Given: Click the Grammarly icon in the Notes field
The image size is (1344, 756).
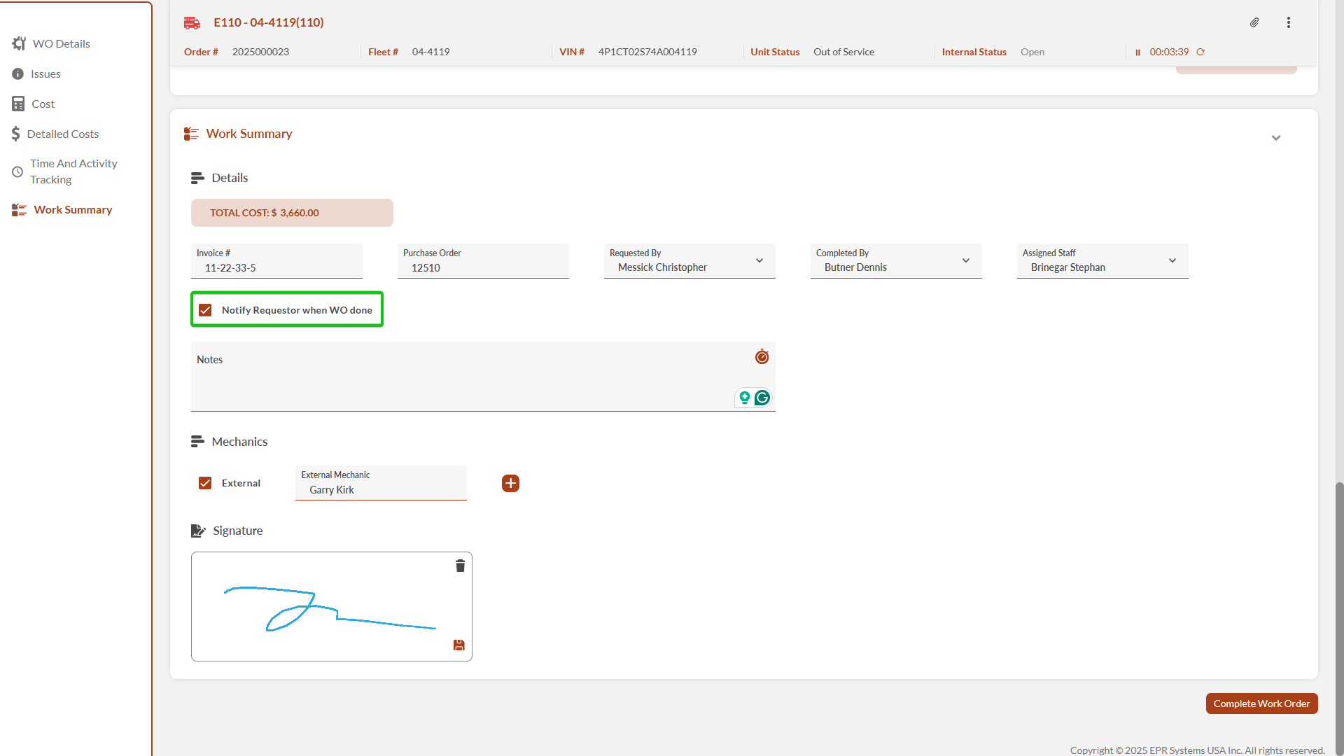Looking at the screenshot, I should click(762, 398).
